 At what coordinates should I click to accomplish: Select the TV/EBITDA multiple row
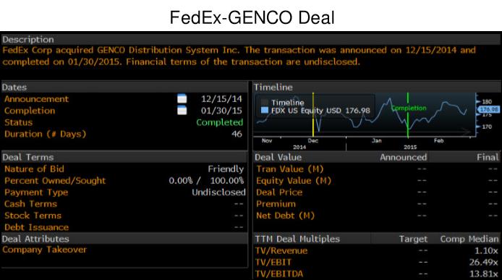[x=377, y=274]
